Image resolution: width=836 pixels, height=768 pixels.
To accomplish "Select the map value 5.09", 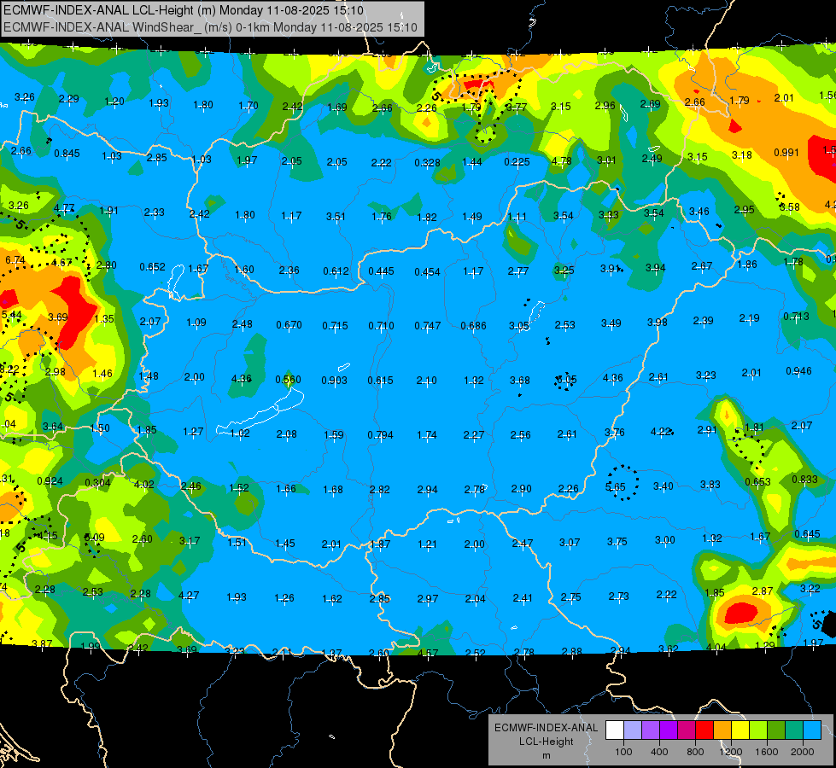I will coord(95,538).
